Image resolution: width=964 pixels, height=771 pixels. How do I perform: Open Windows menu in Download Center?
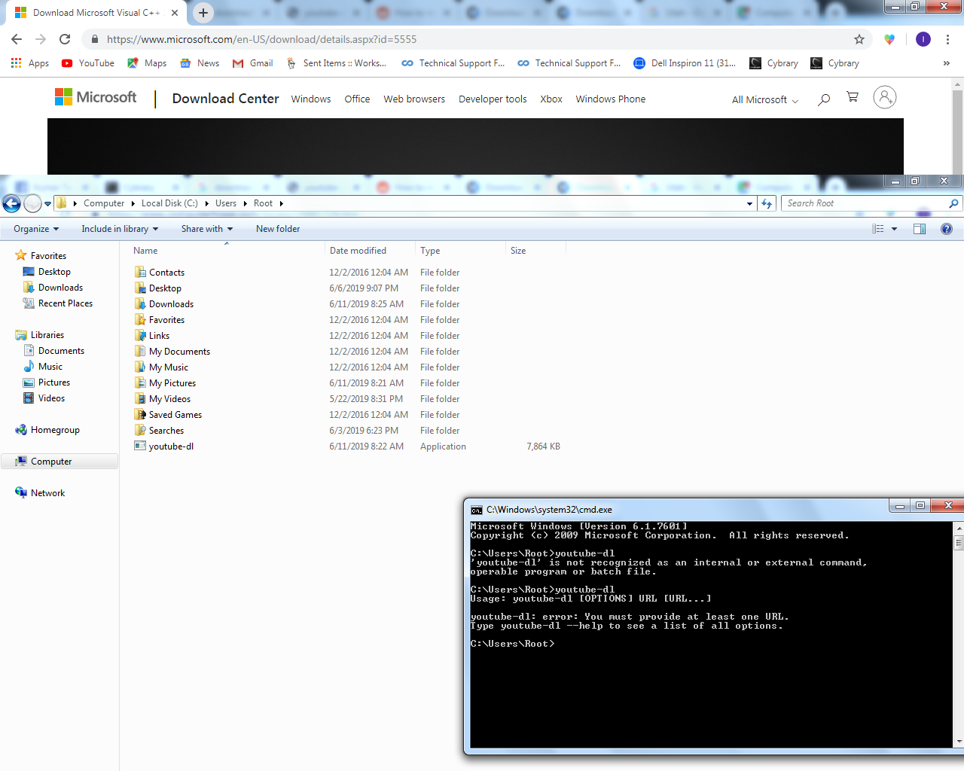coord(311,99)
